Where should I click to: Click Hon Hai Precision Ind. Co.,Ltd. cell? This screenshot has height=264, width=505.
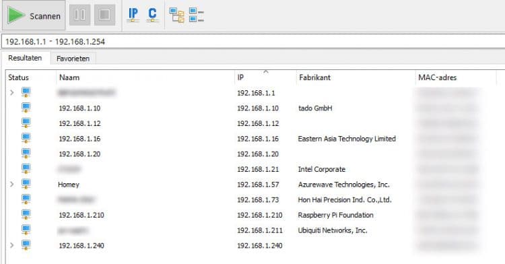coord(345,200)
